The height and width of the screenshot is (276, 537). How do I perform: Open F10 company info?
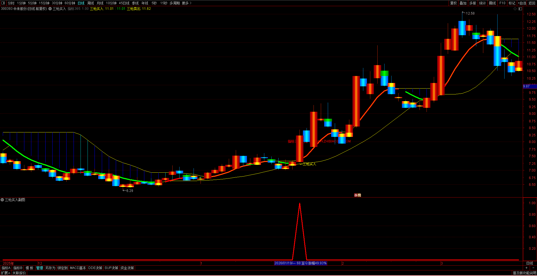tap(502, 3)
